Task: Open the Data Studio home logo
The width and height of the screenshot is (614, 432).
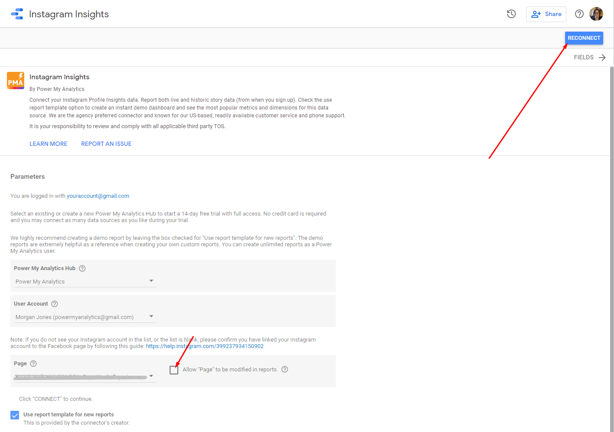Action: (x=17, y=14)
